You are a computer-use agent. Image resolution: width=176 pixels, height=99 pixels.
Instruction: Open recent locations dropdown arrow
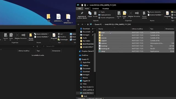click(85, 24)
